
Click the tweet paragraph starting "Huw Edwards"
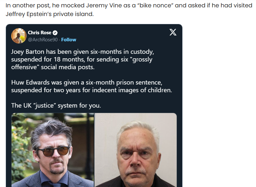point(92,86)
